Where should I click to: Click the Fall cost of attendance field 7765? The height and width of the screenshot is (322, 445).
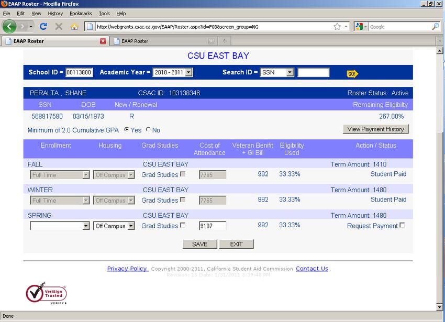click(x=213, y=175)
